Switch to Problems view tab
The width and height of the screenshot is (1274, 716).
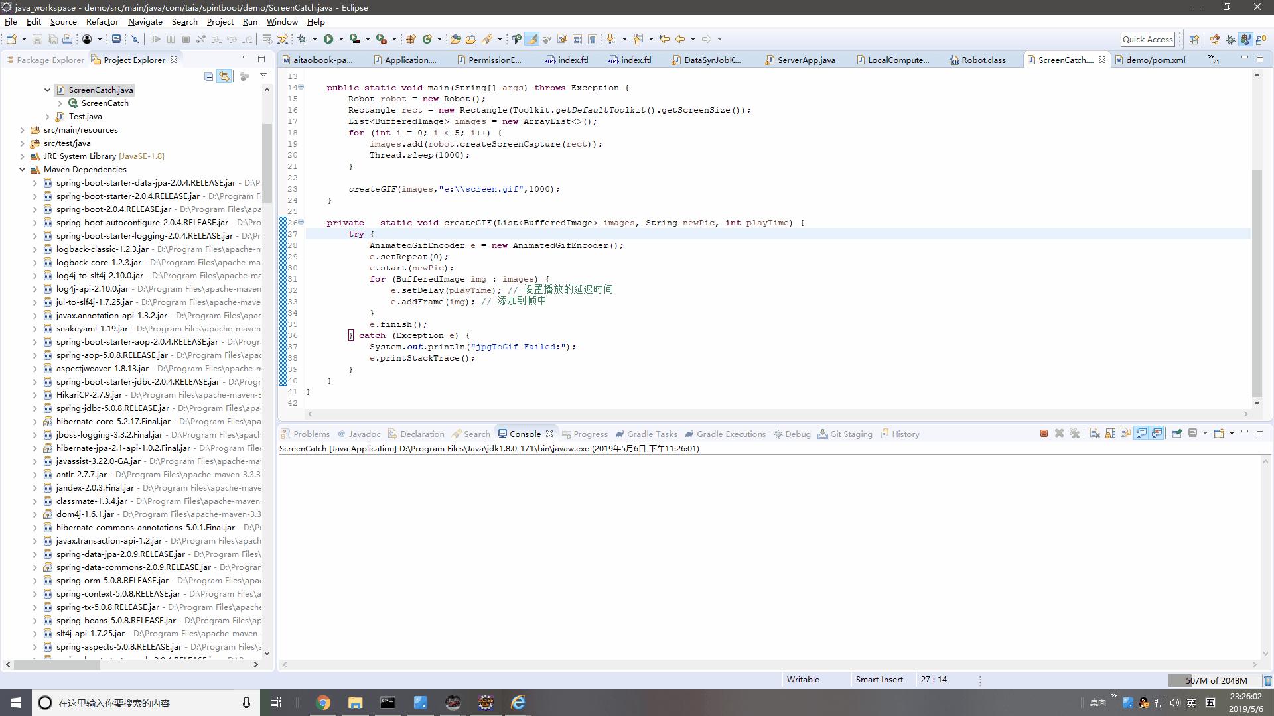(305, 434)
